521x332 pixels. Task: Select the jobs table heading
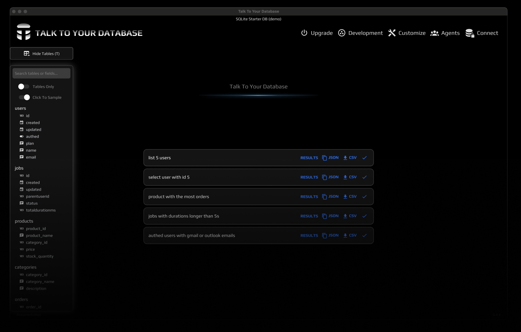(x=19, y=168)
